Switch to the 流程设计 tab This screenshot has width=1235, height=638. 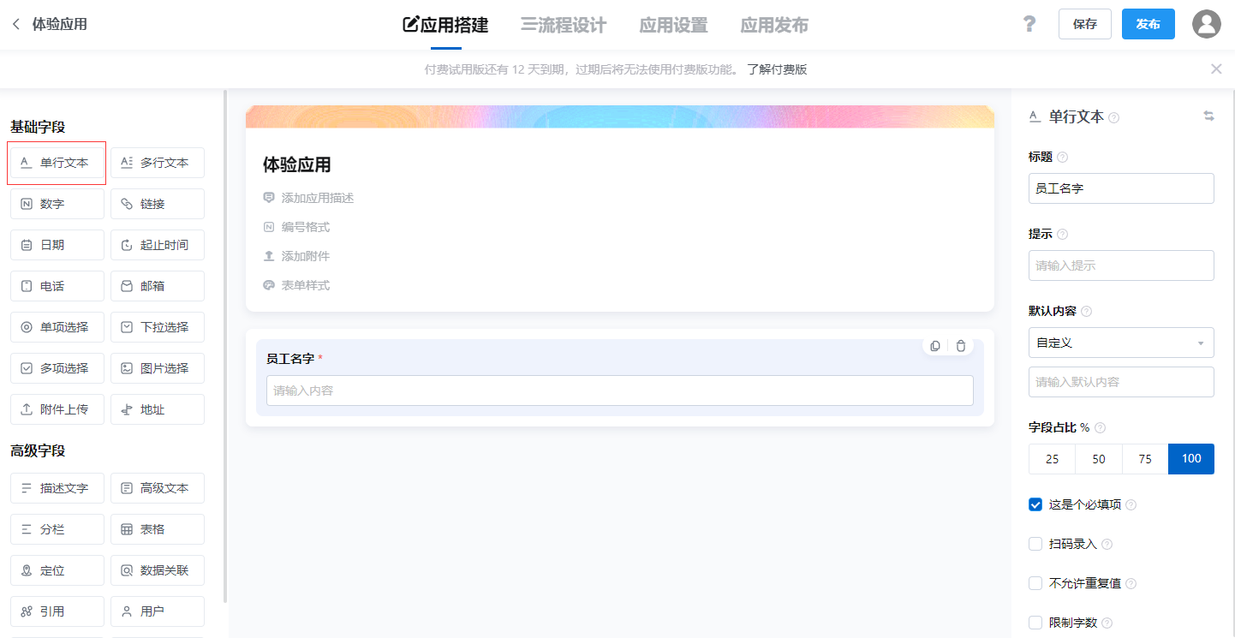coord(564,25)
